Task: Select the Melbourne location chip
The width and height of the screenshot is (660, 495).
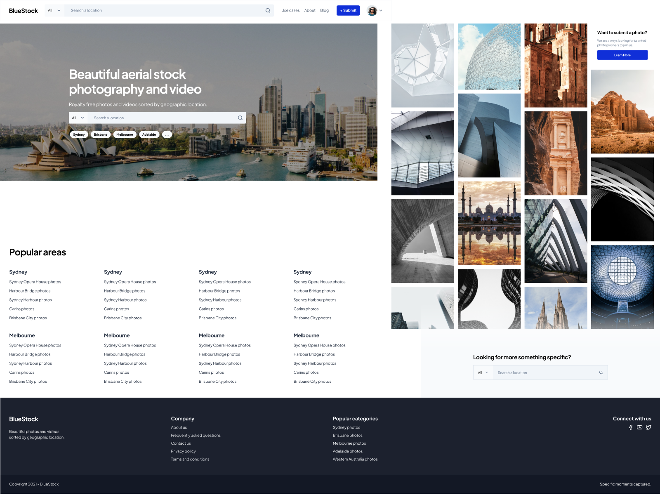Action: pos(125,135)
